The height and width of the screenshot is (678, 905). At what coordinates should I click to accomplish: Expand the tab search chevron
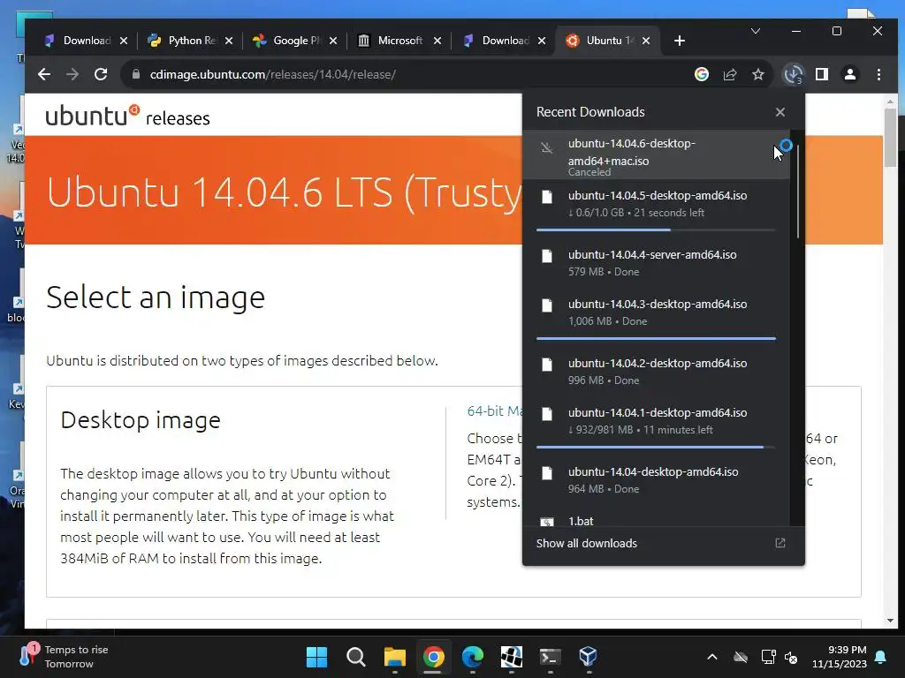(x=756, y=31)
